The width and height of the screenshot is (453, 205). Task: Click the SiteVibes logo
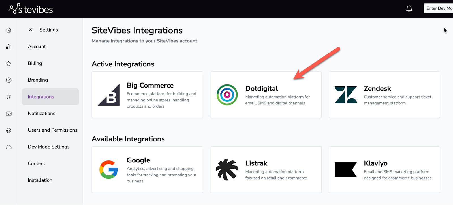[x=31, y=9]
